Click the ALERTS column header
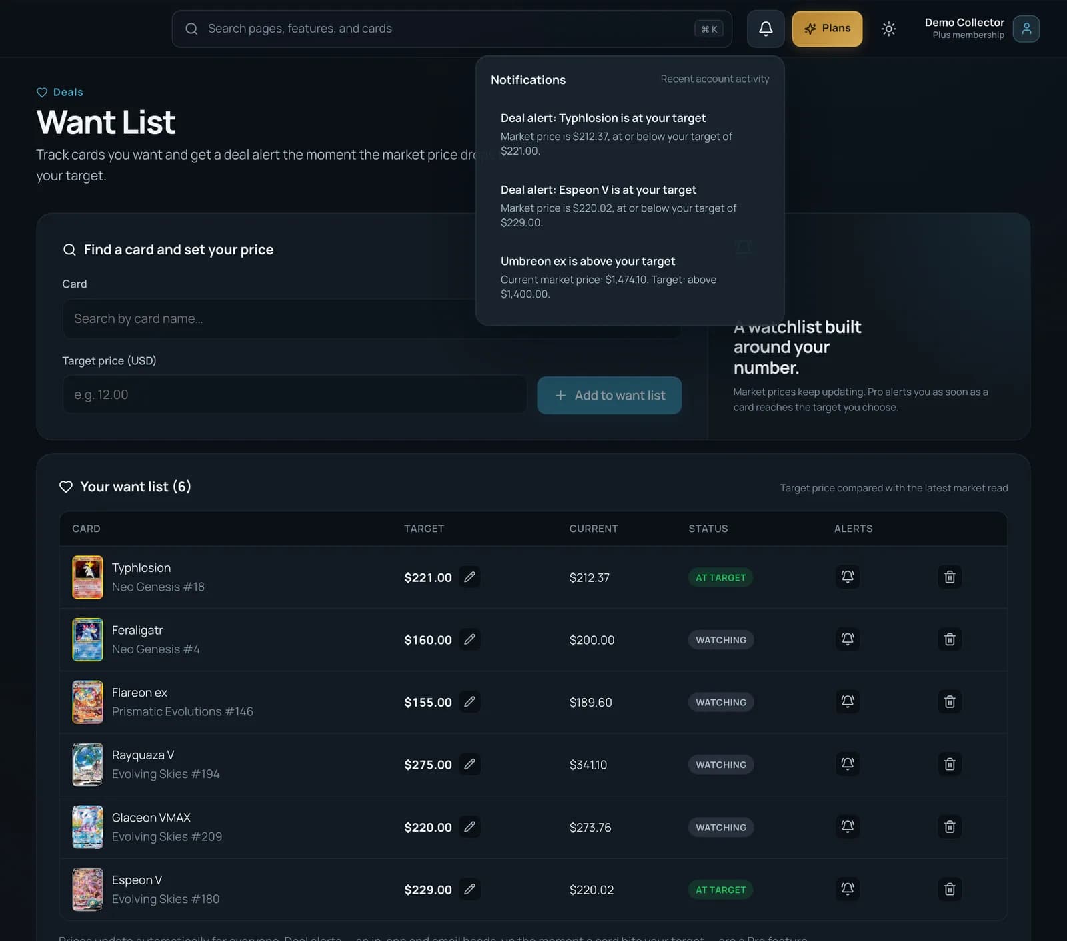 853,529
